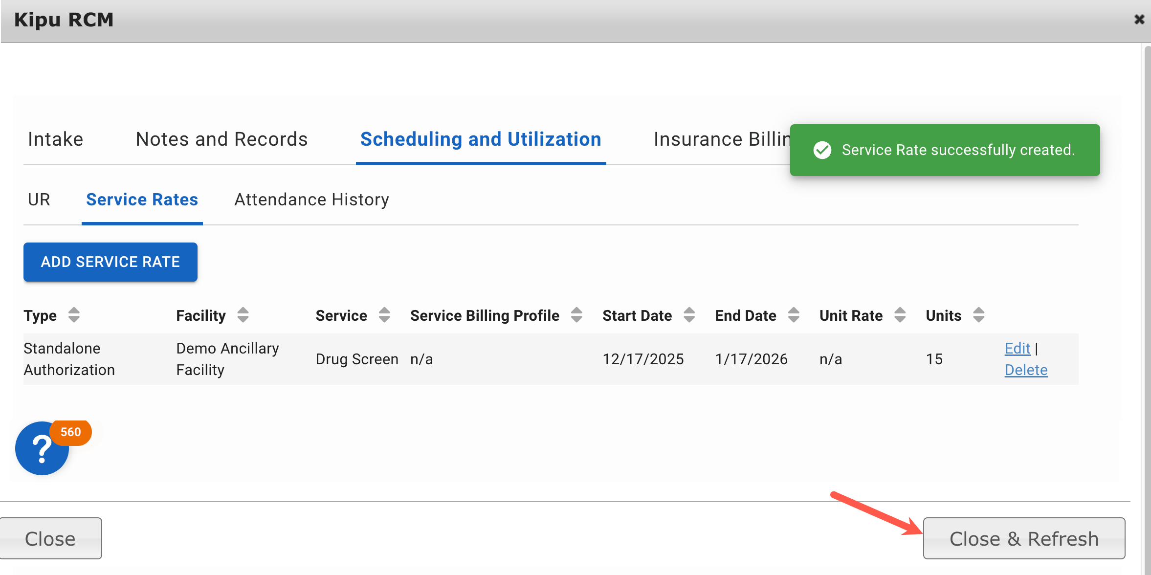This screenshot has width=1151, height=575.
Task: Sort by Facility using its sort icon
Action: pos(243,315)
